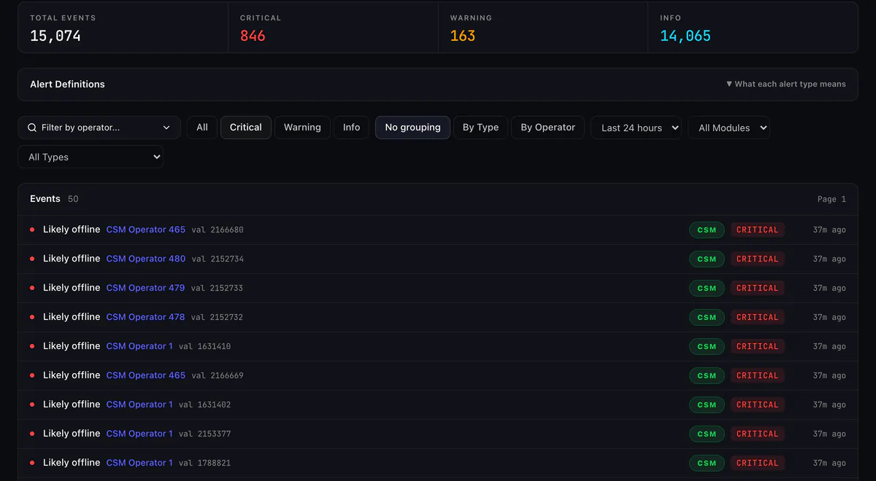Select the Warning severity filter
The width and height of the screenshot is (876, 481).
[x=302, y=128]
